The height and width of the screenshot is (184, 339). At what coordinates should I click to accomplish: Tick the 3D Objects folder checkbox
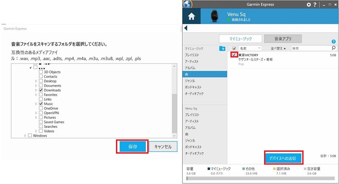(x=40, y=72)
